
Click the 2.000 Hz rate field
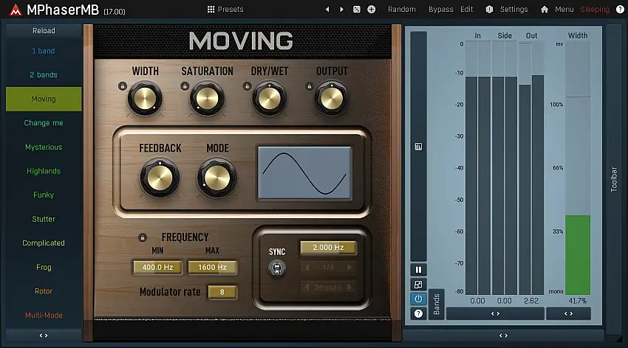[328, 247]
